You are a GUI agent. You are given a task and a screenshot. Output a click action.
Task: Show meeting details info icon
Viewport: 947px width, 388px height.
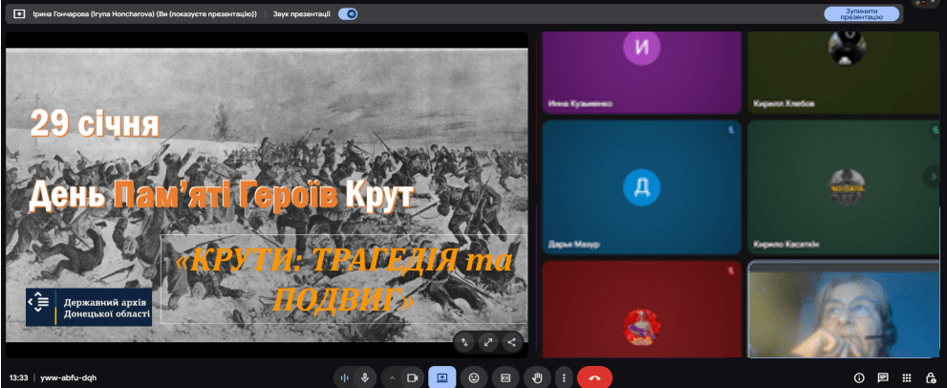[x=859, y=378]
